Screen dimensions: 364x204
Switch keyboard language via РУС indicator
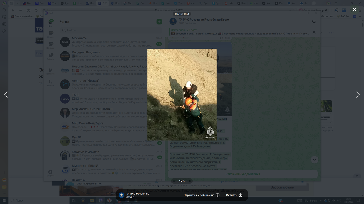[x=339, y=201]
